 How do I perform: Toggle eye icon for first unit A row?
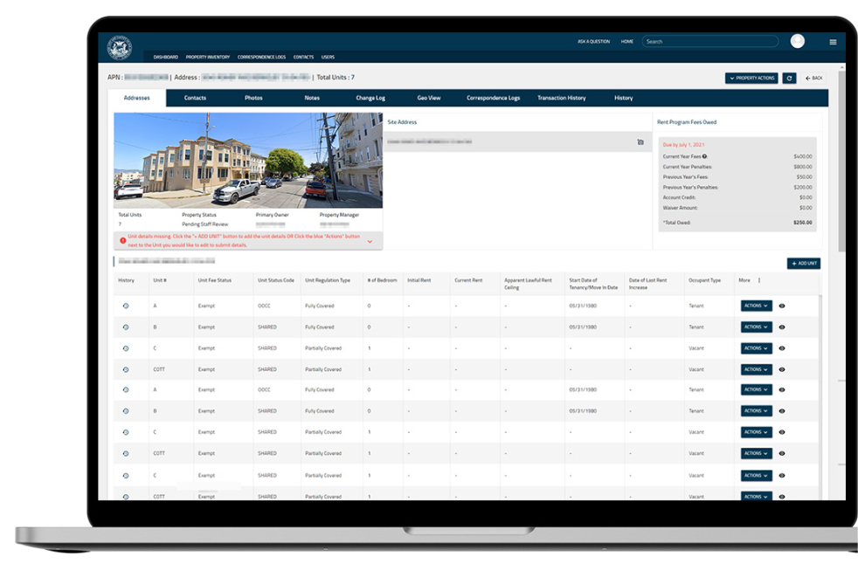(x=781, y=306)
